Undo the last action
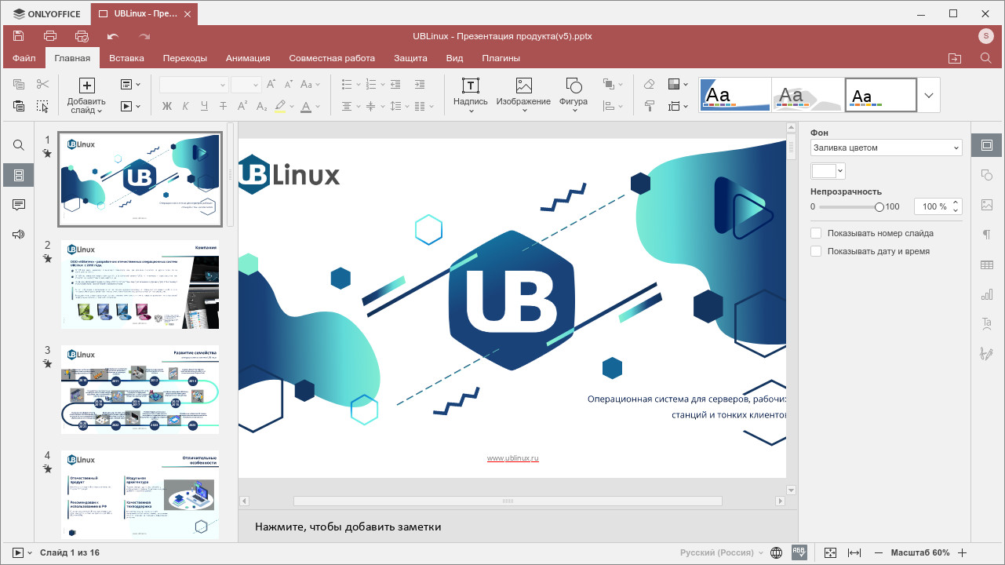 tap(113, 36)
